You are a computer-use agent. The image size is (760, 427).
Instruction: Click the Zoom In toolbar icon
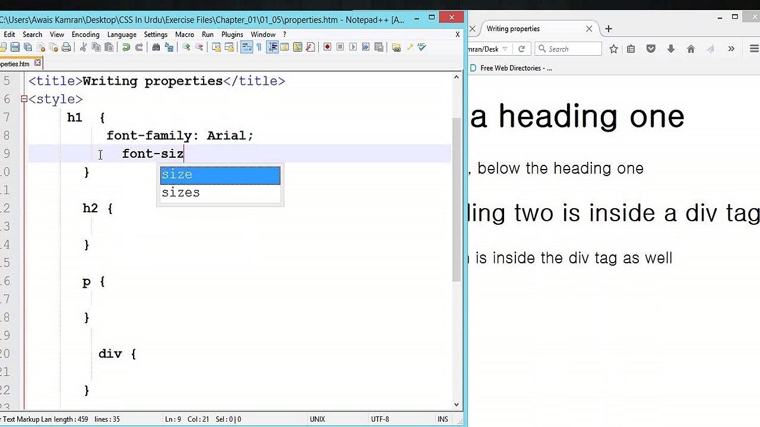pos(186,47)
